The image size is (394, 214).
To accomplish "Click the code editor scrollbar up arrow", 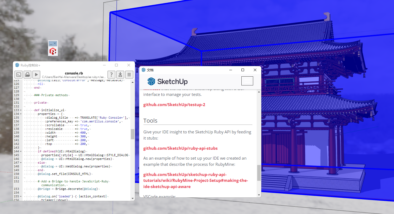I will pyautogui.click(x=132, y=82).
